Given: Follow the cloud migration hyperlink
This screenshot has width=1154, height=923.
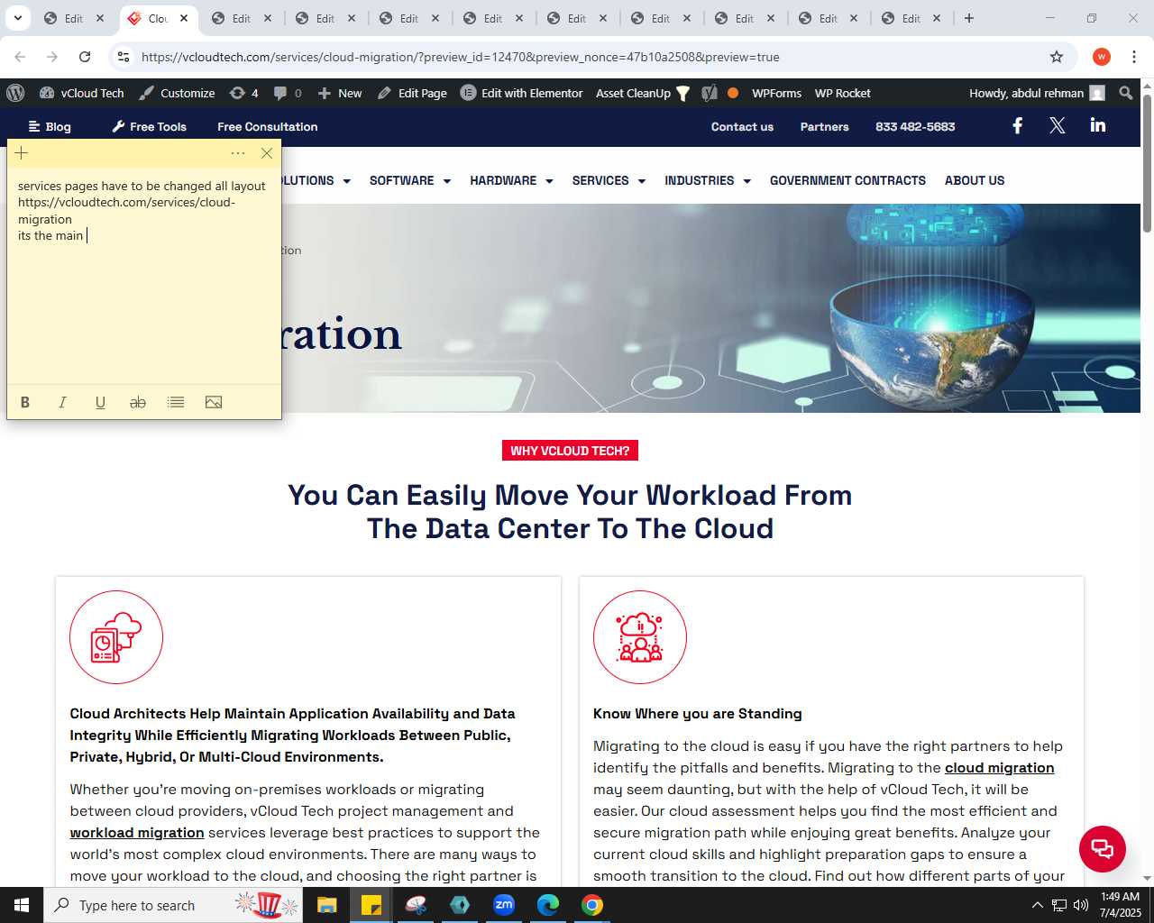Looking at the screenshot, I should click(x=999, y=768).
